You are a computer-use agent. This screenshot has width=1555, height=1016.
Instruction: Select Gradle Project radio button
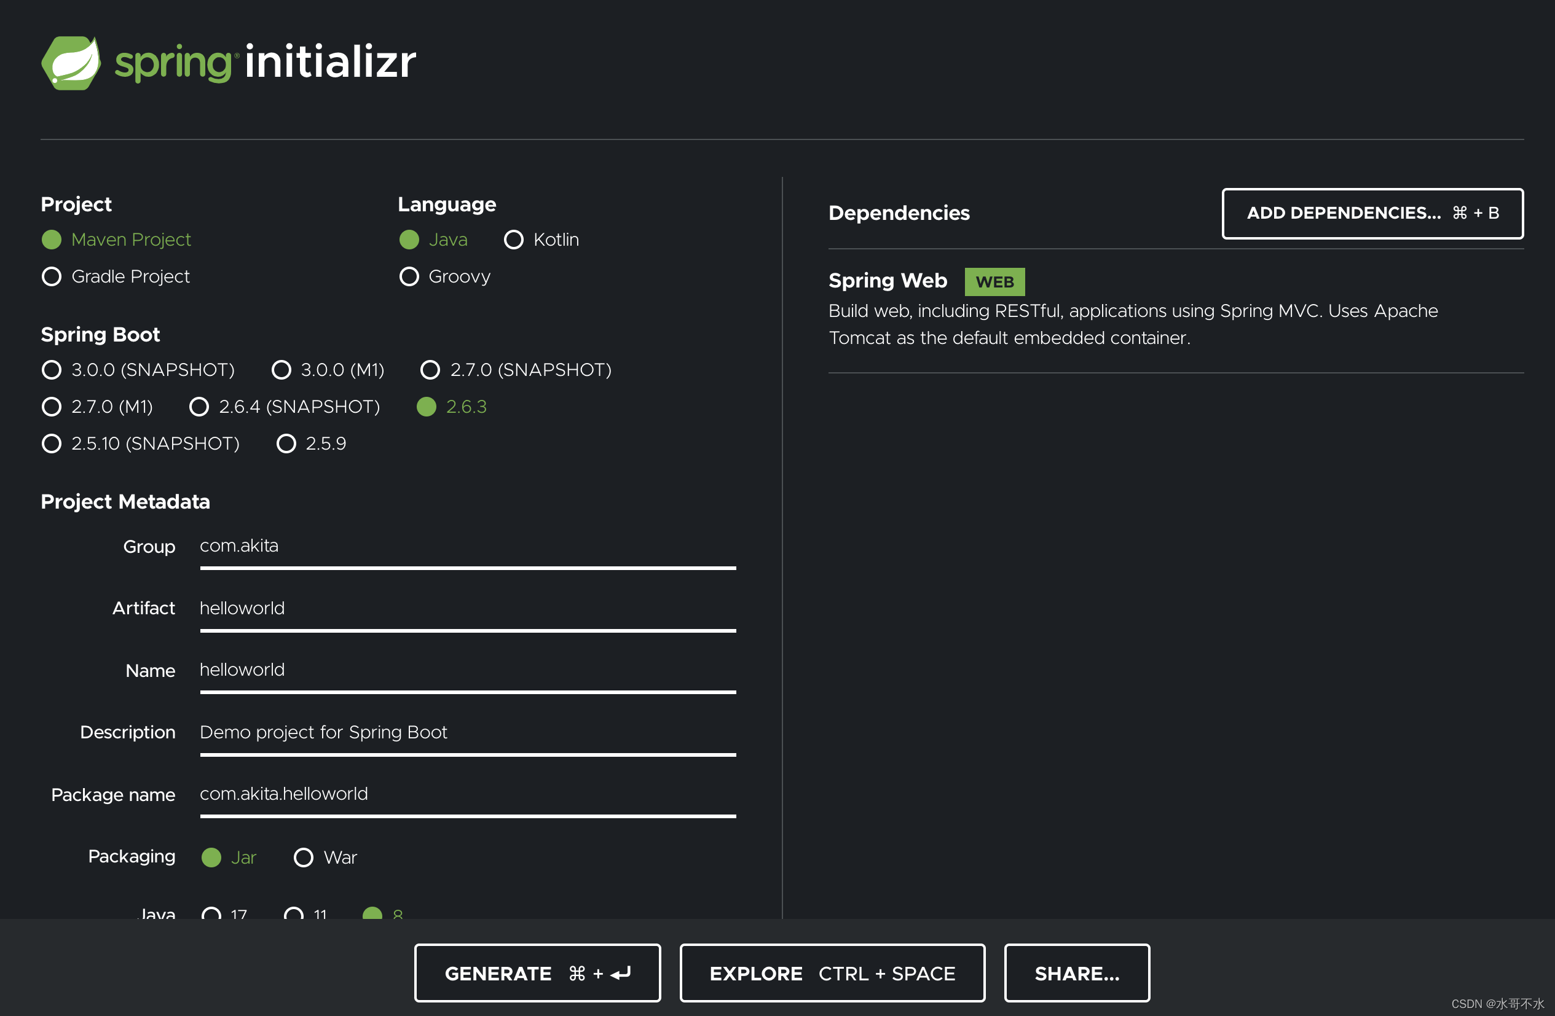(x=52, y=276)
